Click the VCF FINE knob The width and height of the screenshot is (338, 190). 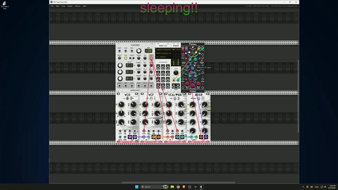tap(157, 104)
